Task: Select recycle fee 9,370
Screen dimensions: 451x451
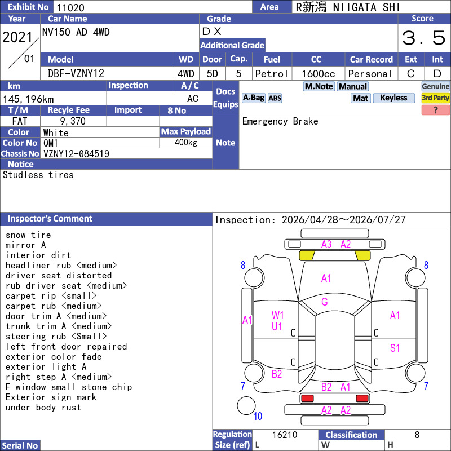Action: pyautogui.click(x=73, y=121)
